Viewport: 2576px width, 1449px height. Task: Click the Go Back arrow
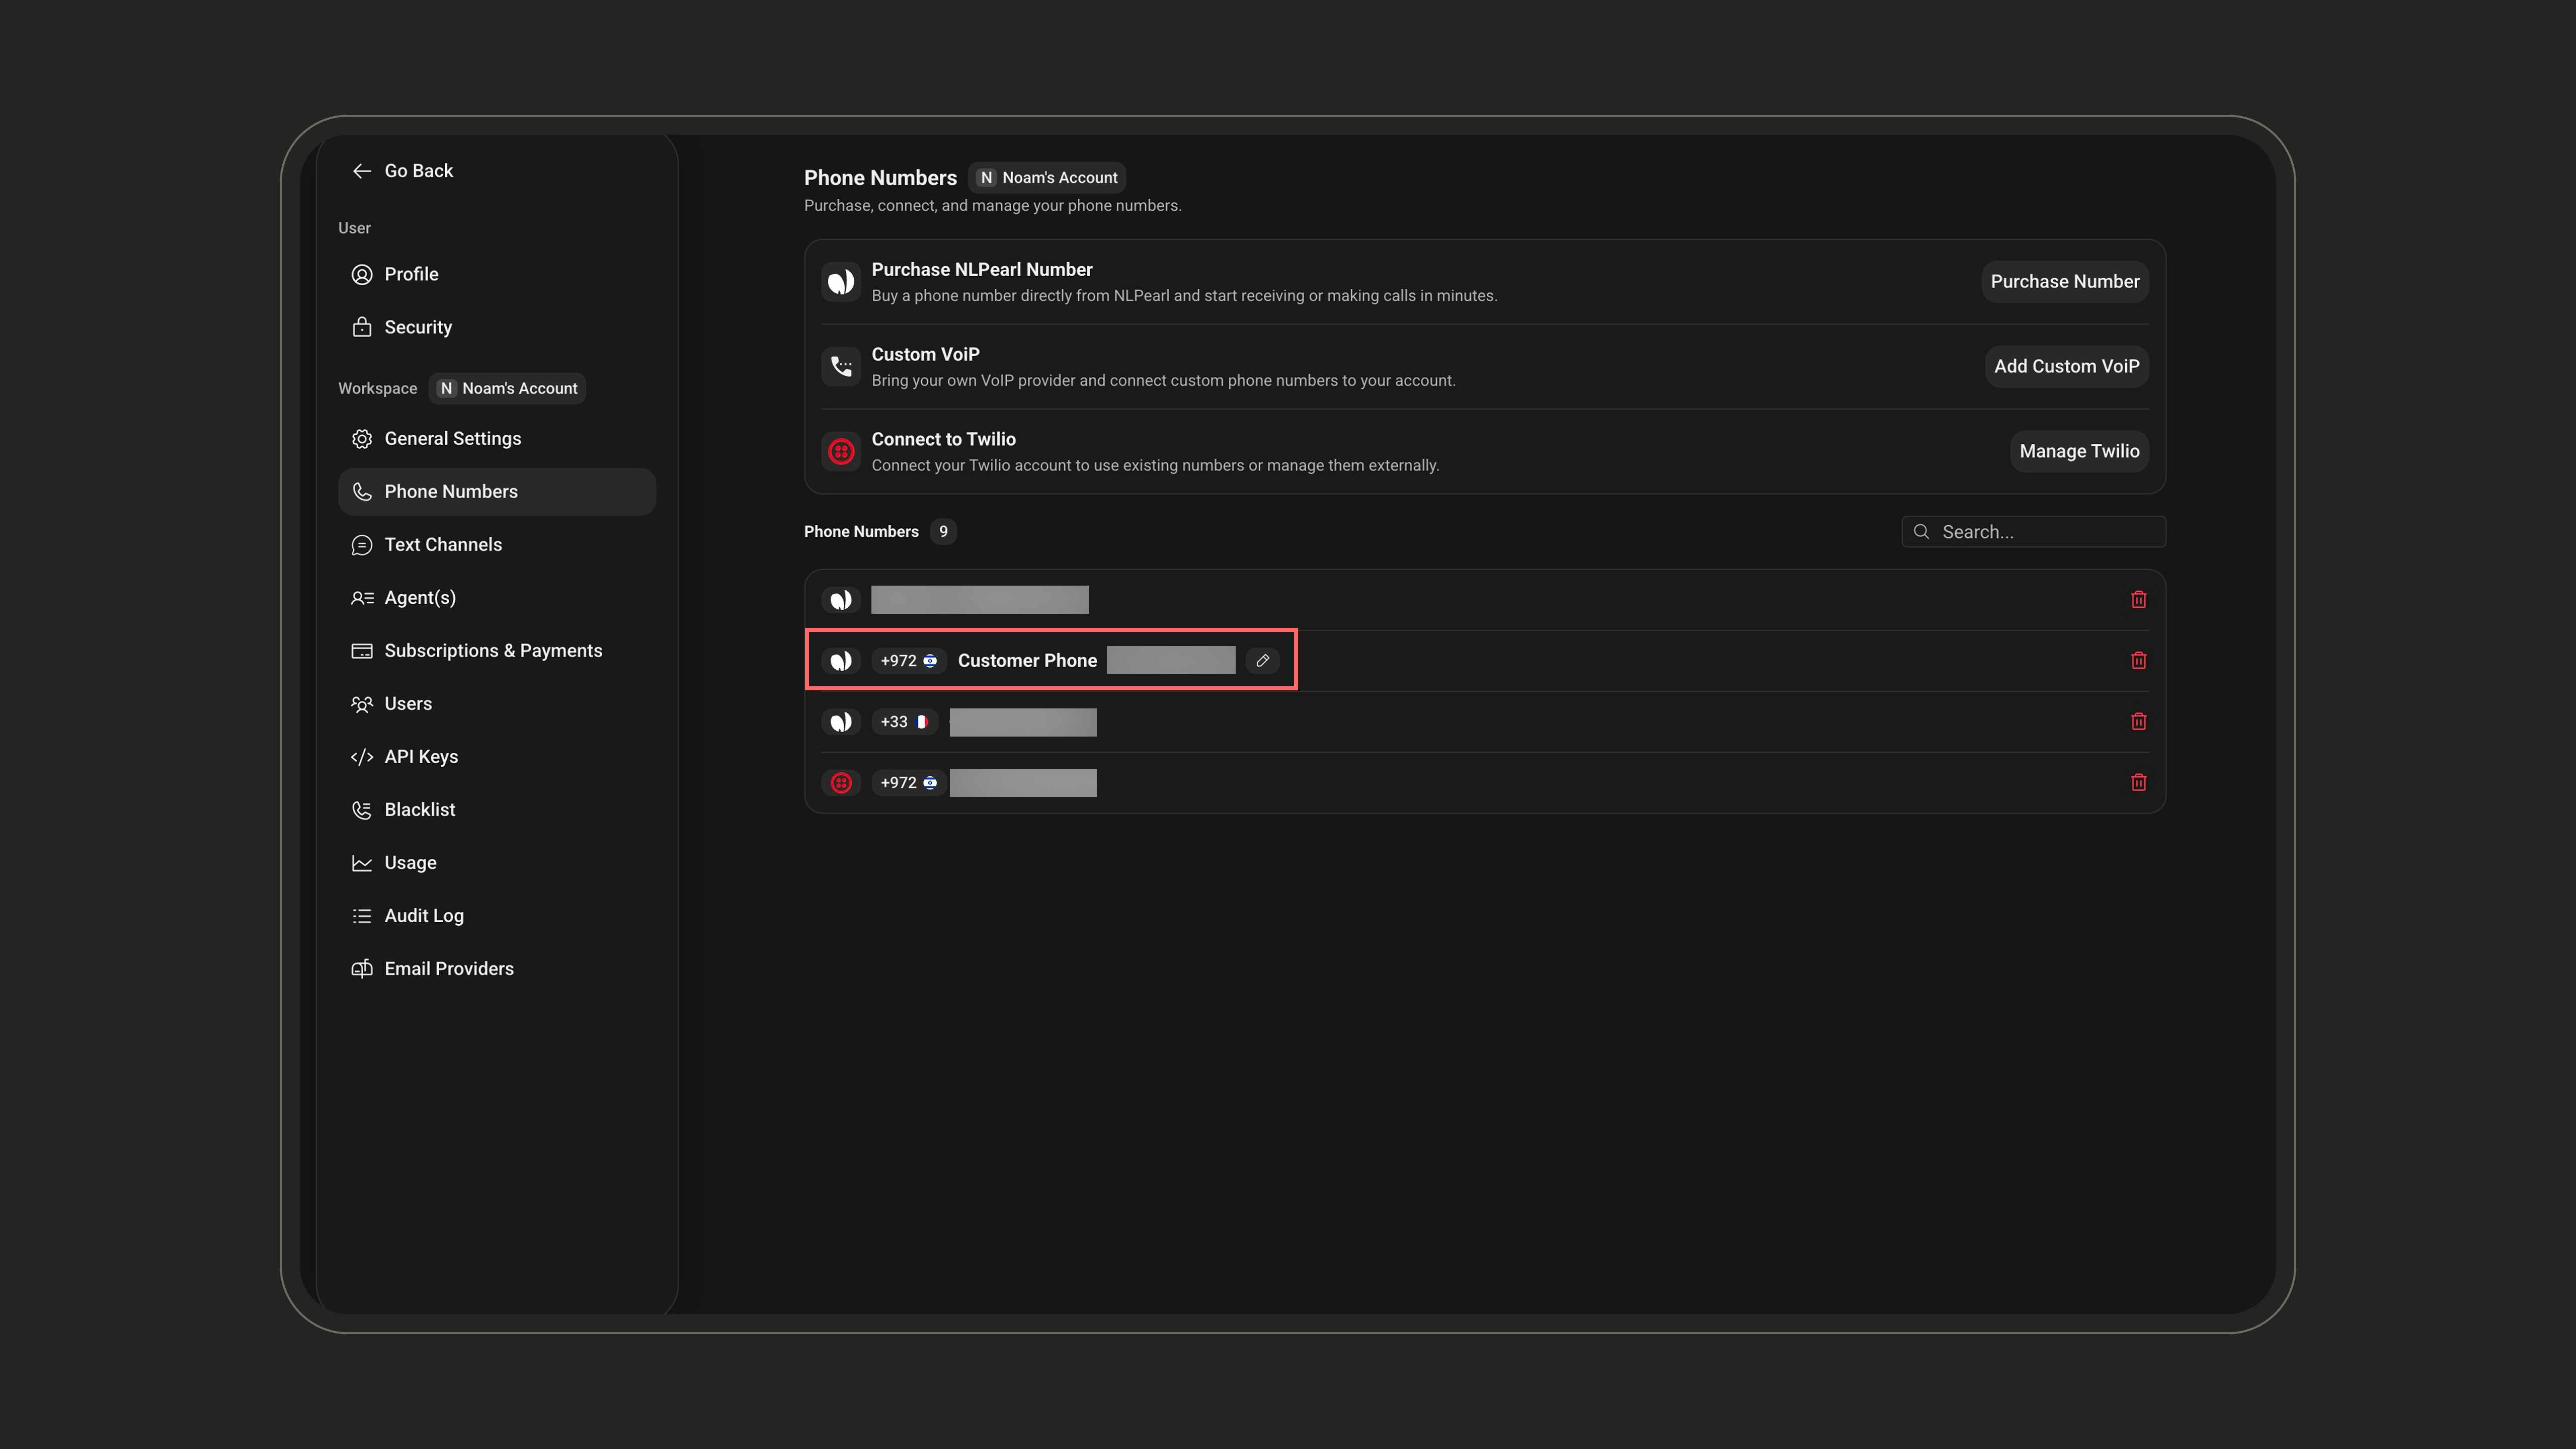tap(362, 171)
